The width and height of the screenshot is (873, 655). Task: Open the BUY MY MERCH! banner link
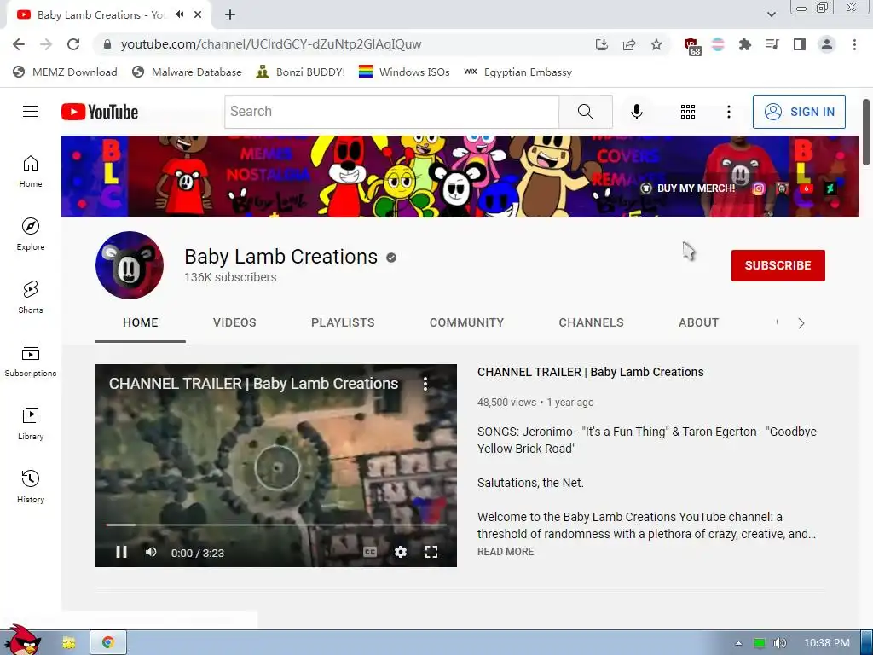(688, 188)
